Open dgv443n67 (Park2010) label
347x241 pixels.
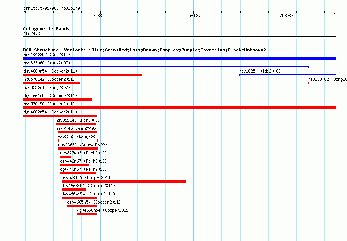tap(83, 169)
